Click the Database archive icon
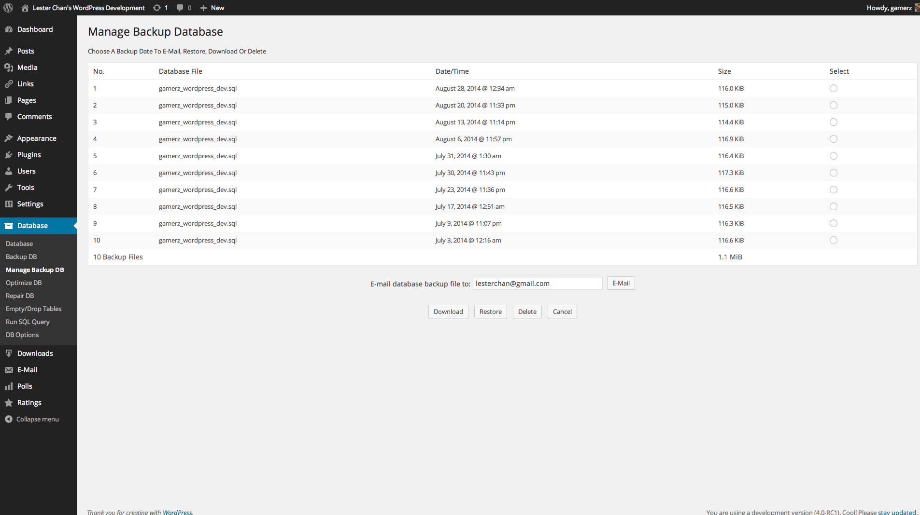The height and width of the screenshot is (515, 920). (x=9, y=226)
